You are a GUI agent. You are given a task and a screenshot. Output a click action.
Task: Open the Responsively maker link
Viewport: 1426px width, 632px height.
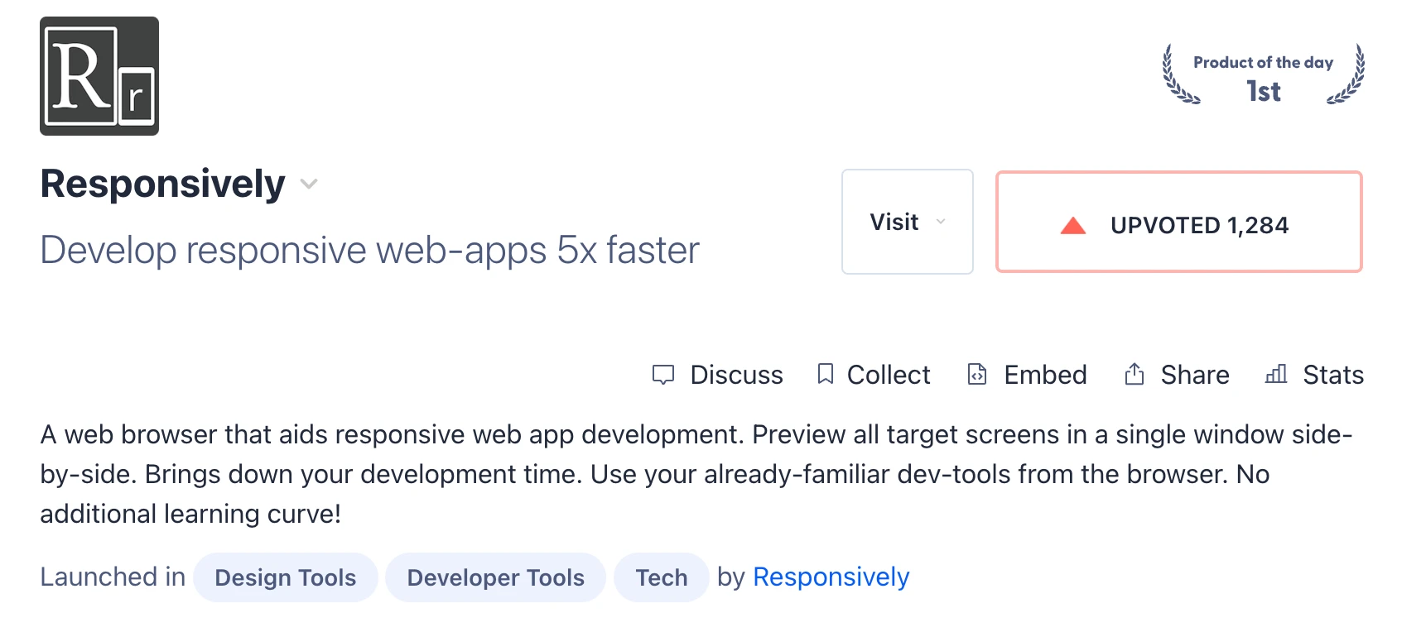[831, 577]
